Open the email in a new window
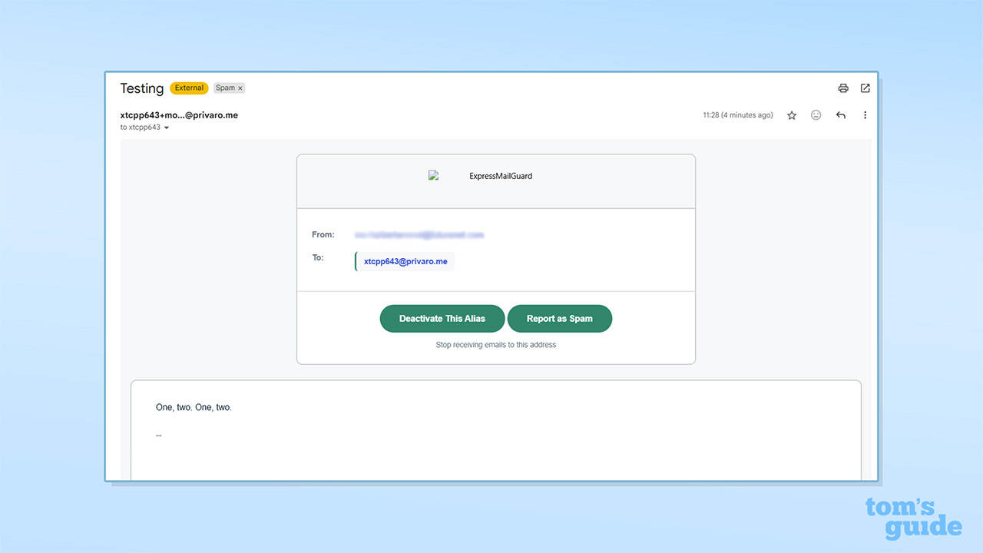Viewport: 983px width, 553px height. tap(866, 88)
